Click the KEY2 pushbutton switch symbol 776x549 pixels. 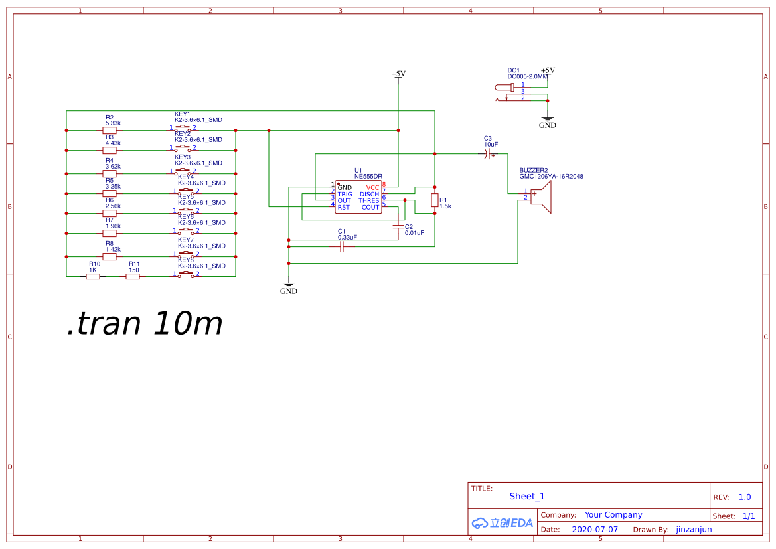click(183, 149)
